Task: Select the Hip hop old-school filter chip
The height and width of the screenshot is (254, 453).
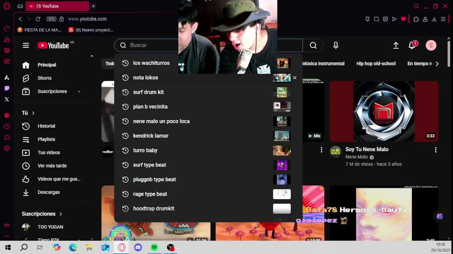Action: point(376,64)
